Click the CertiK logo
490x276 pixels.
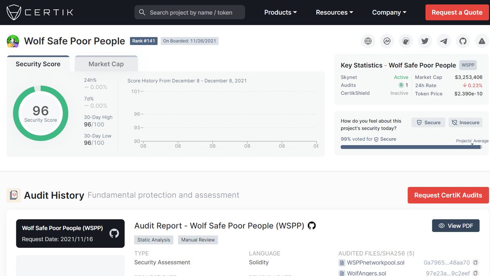pos(40,12)
